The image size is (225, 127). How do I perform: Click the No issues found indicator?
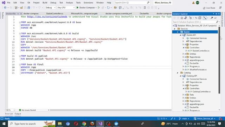[x=27, y=110]
